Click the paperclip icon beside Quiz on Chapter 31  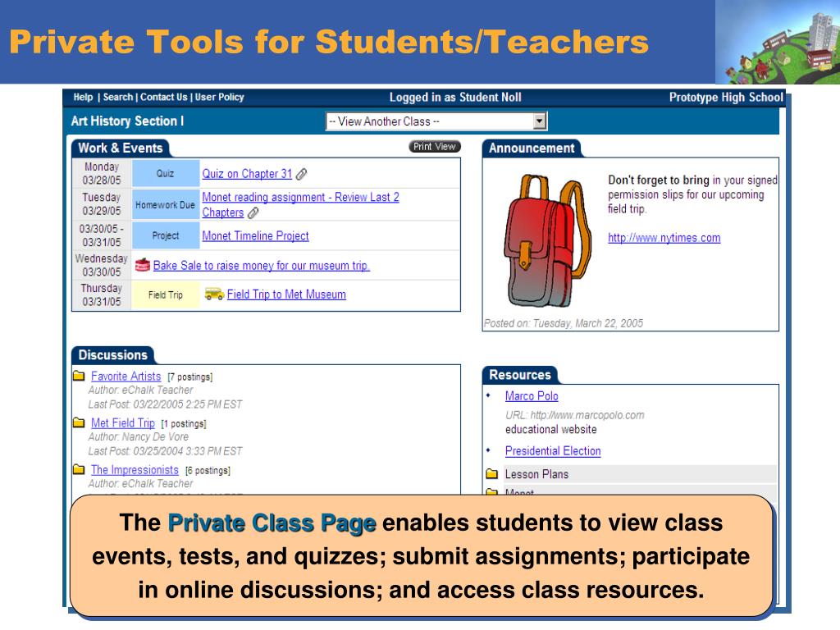click(302, 174)
